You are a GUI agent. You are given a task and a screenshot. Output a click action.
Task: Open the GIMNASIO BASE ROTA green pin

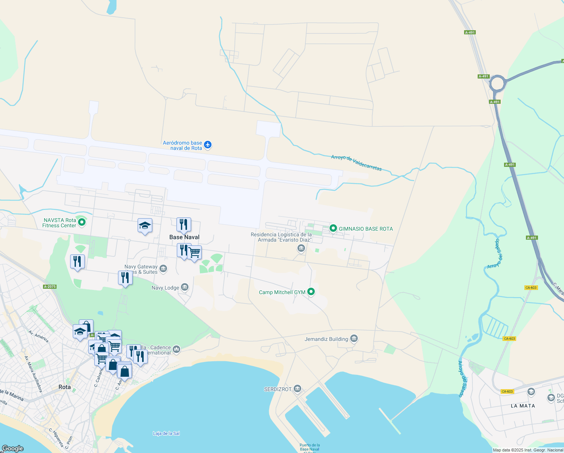[x=333, y=228]
